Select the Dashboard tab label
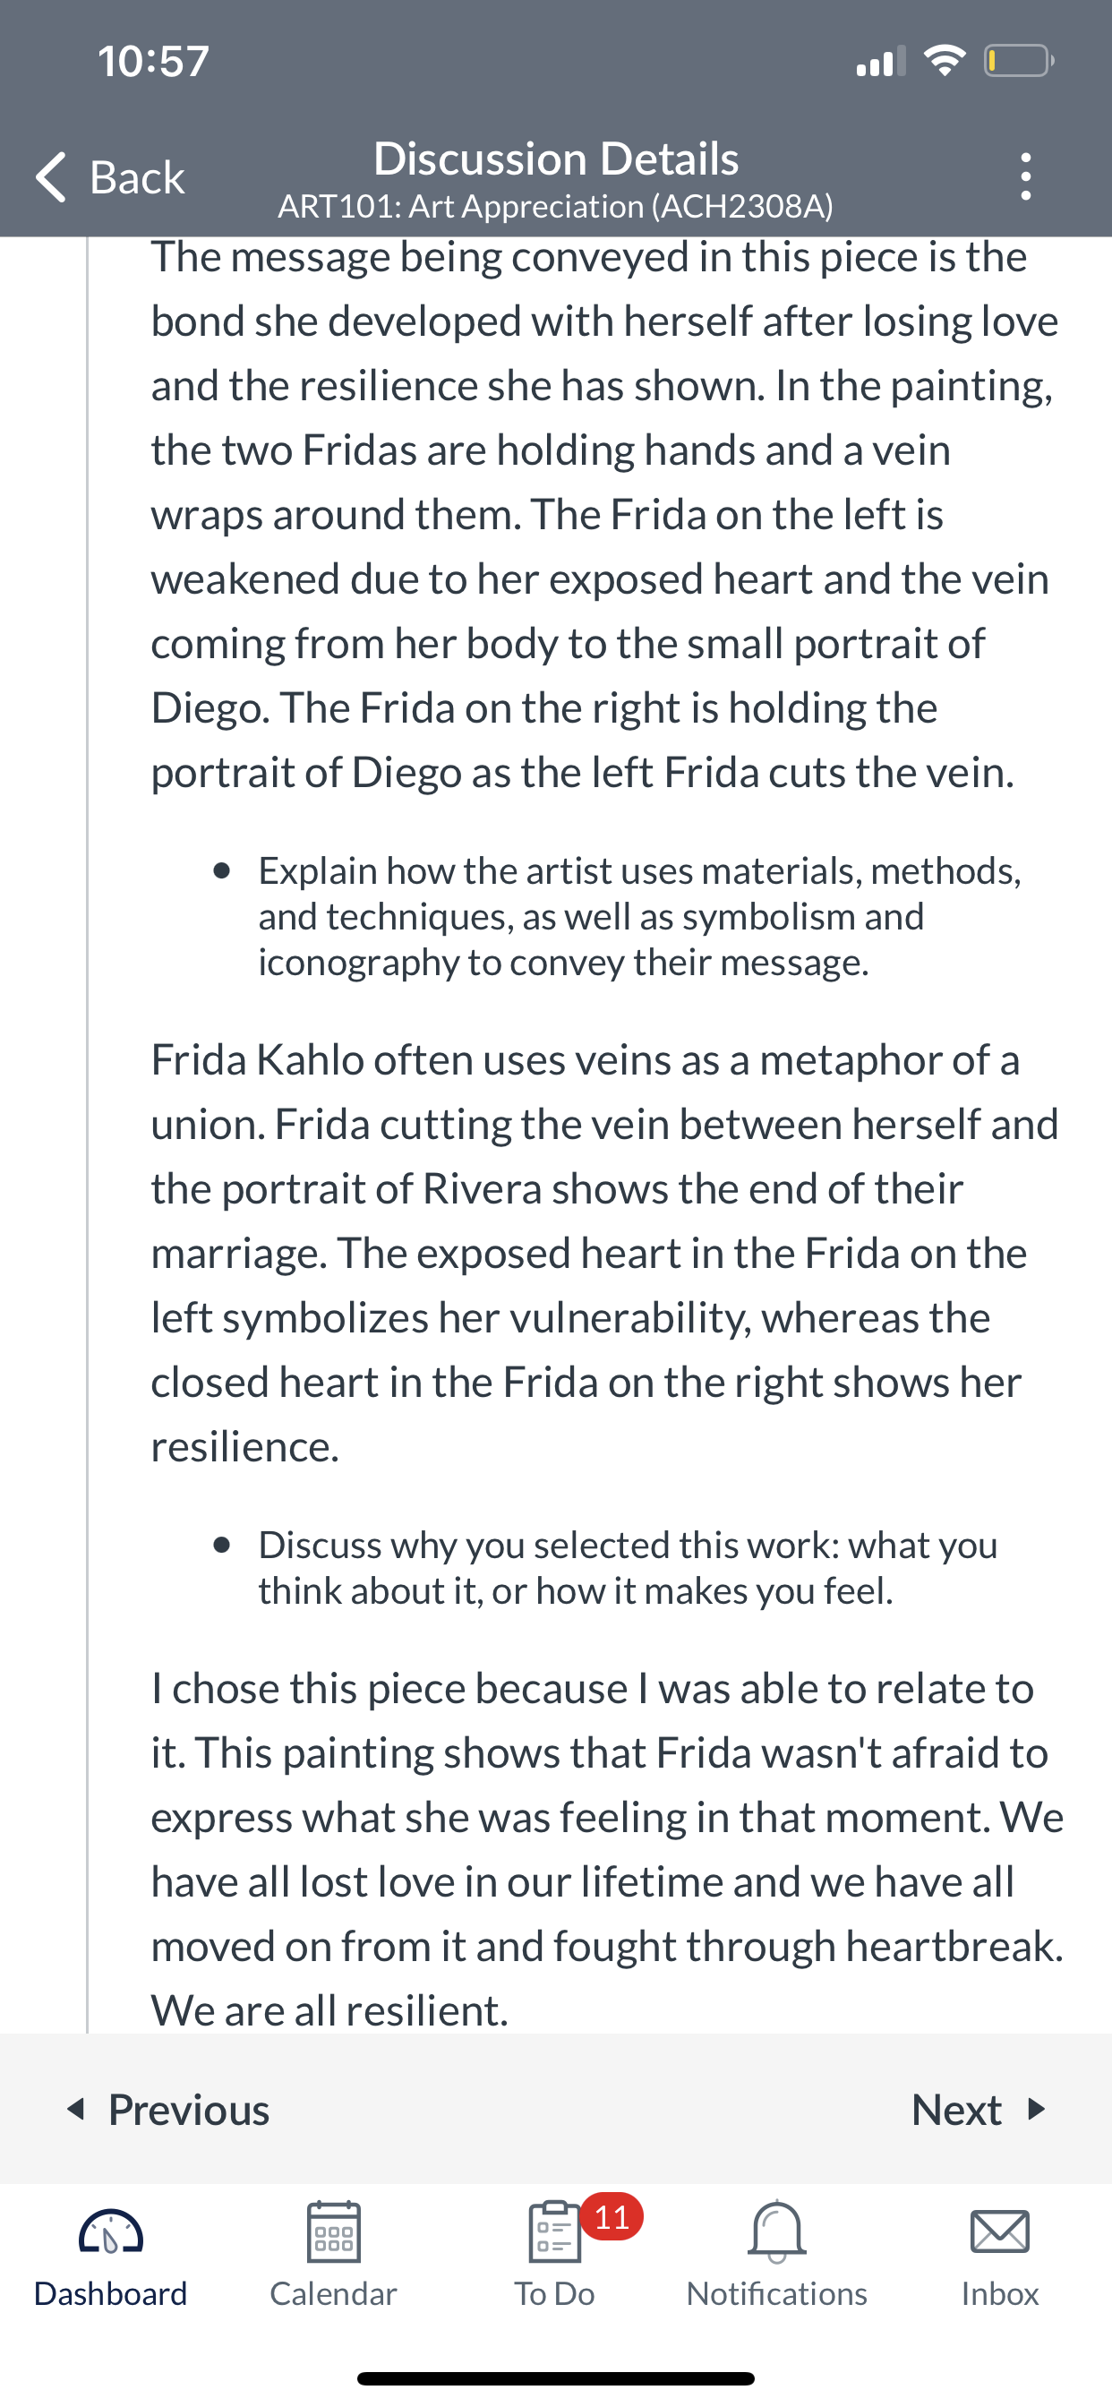This screenshot has width=1112, height=2407. coord(110,2294)
